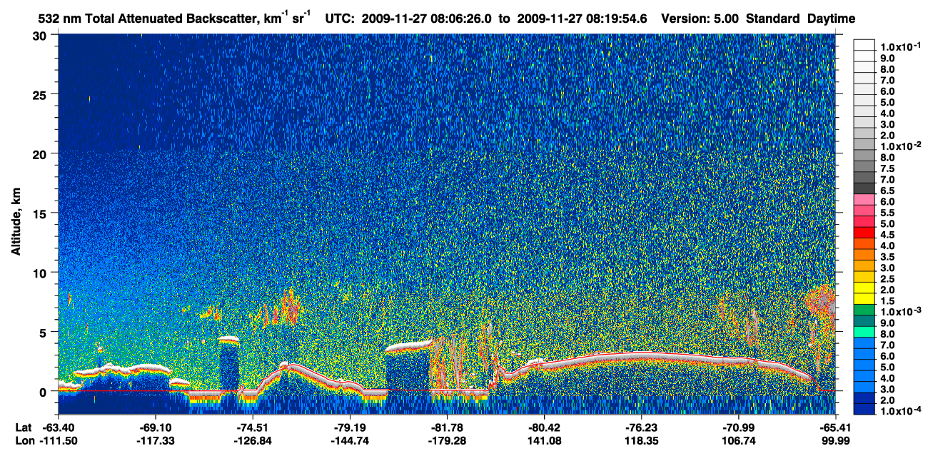Click the 15 km altitude tick label
928x476 pixels.
pos(41,213)
